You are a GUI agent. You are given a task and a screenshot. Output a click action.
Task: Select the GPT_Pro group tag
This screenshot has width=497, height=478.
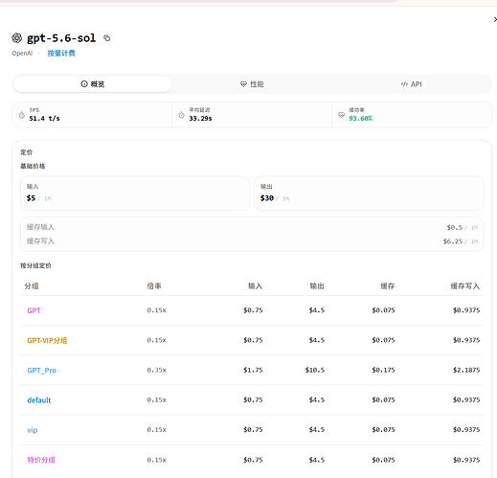[x=42, y=371]
